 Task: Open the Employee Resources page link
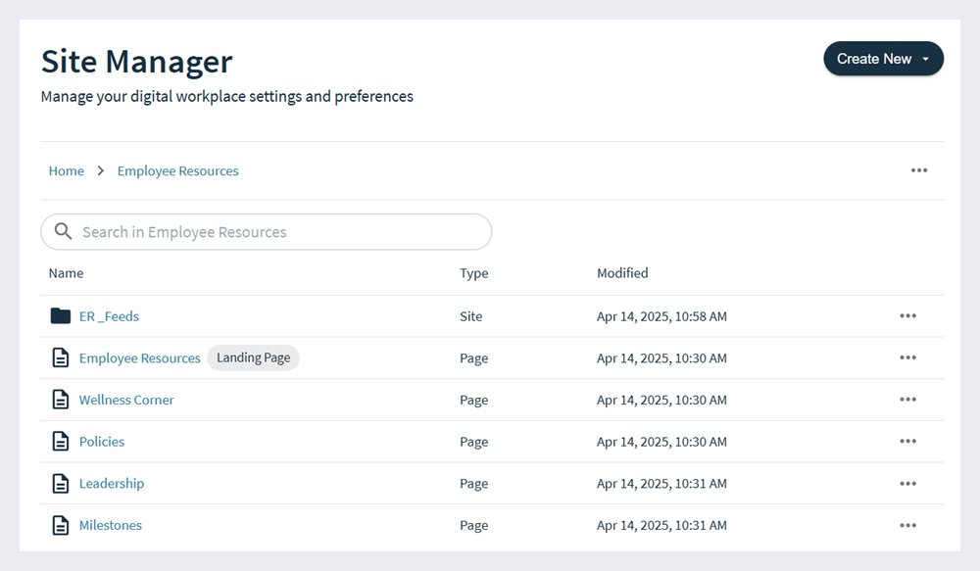pos(140,358)
